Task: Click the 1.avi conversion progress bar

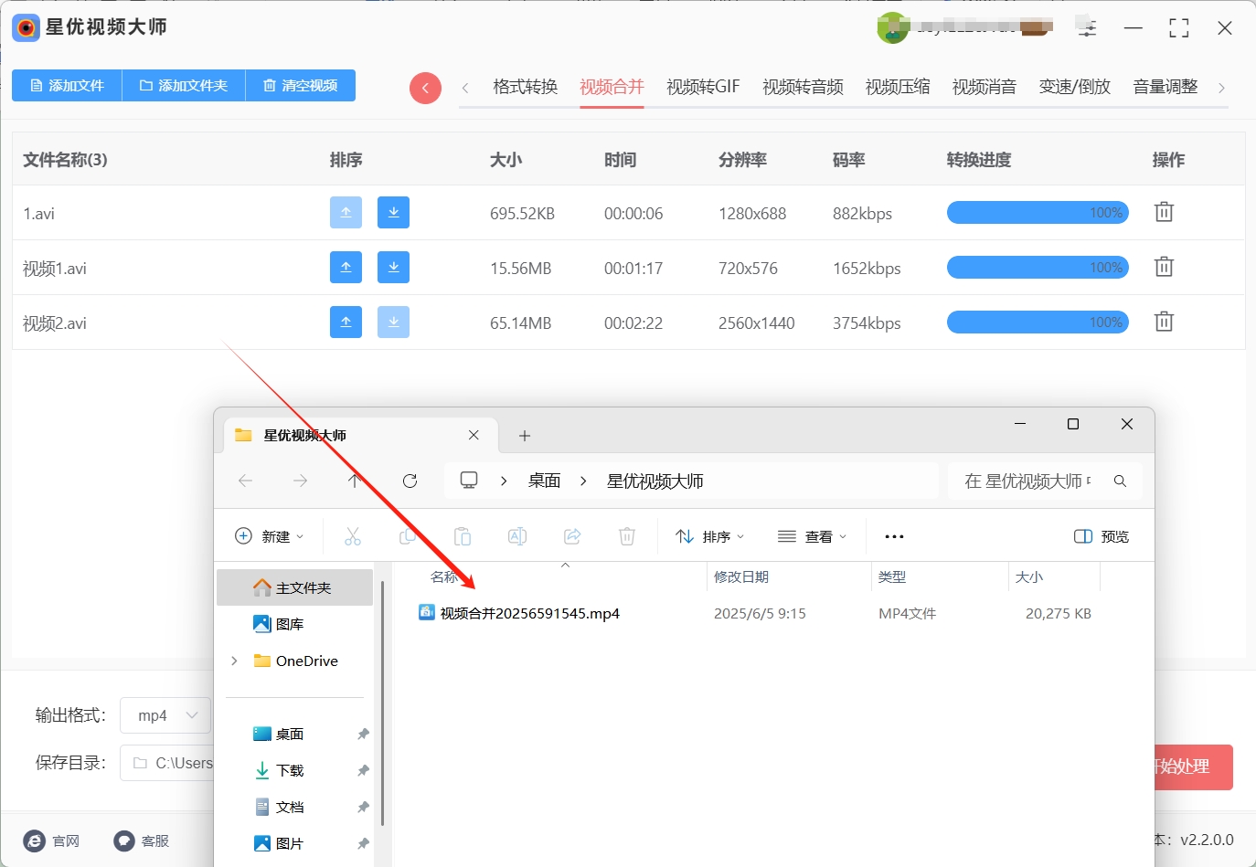Action: (x=1038, y=212)
